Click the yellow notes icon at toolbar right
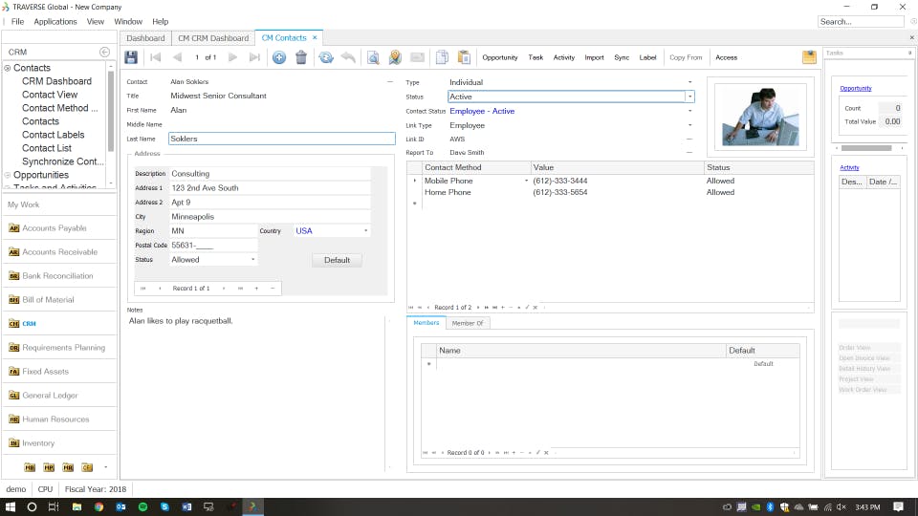The height and width of the screenshot is (516, 918). (x=809, y=57)
